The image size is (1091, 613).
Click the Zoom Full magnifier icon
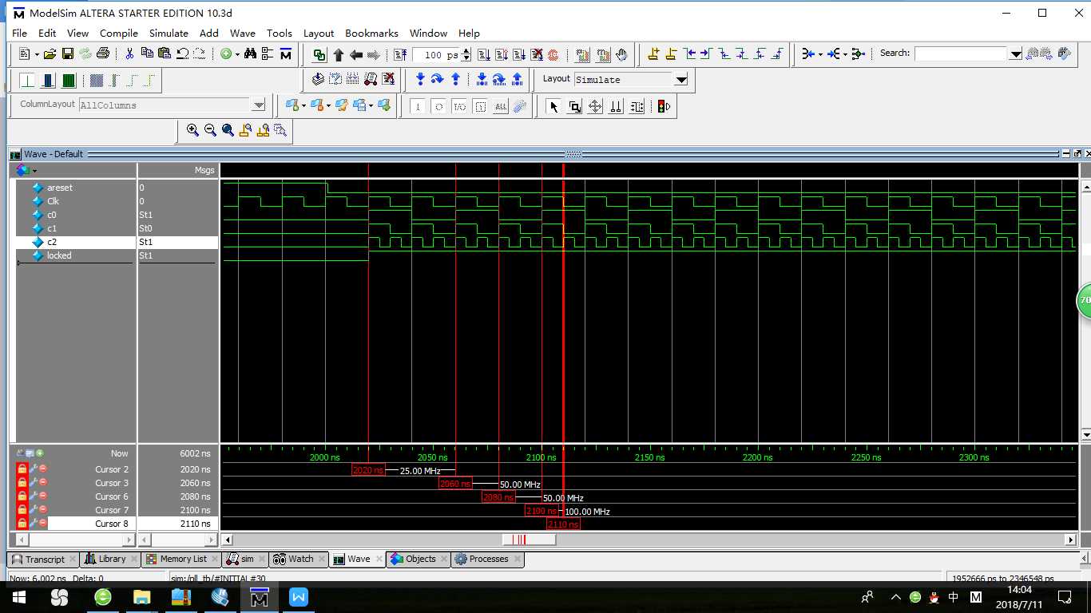click(x=228, y=130)
